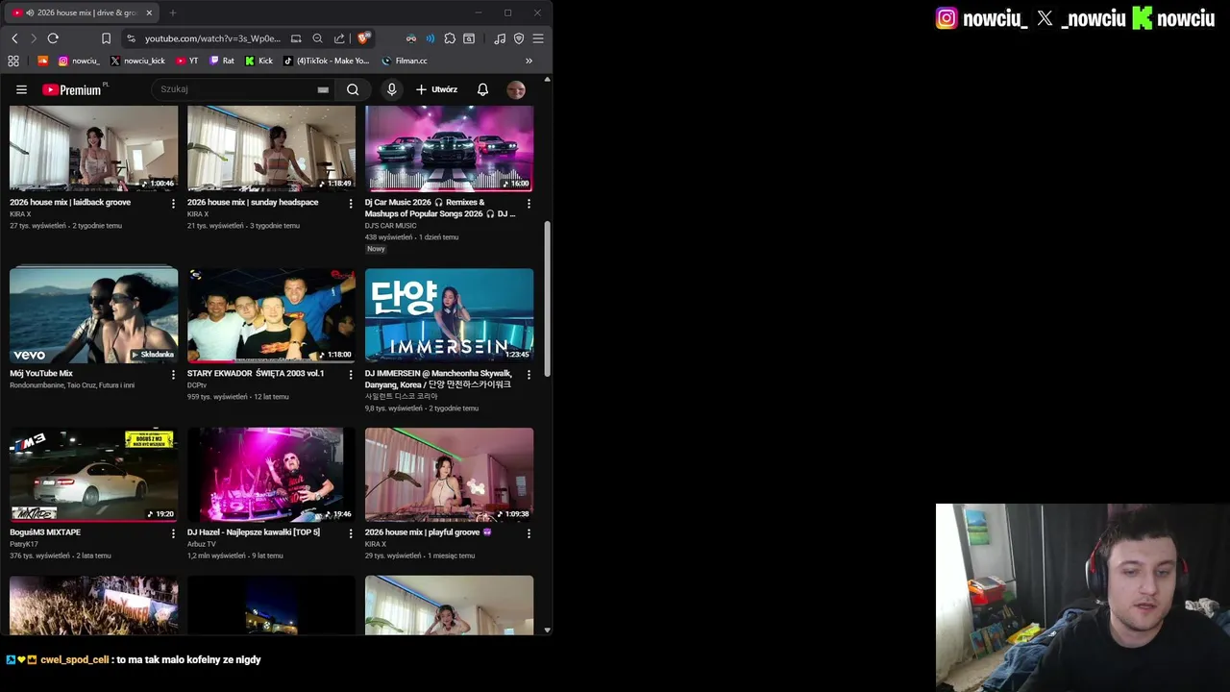This screenshot has width=1230, height=692.
Task: Click channel name 'DCPtv'
Action: (x=197, y=385)
